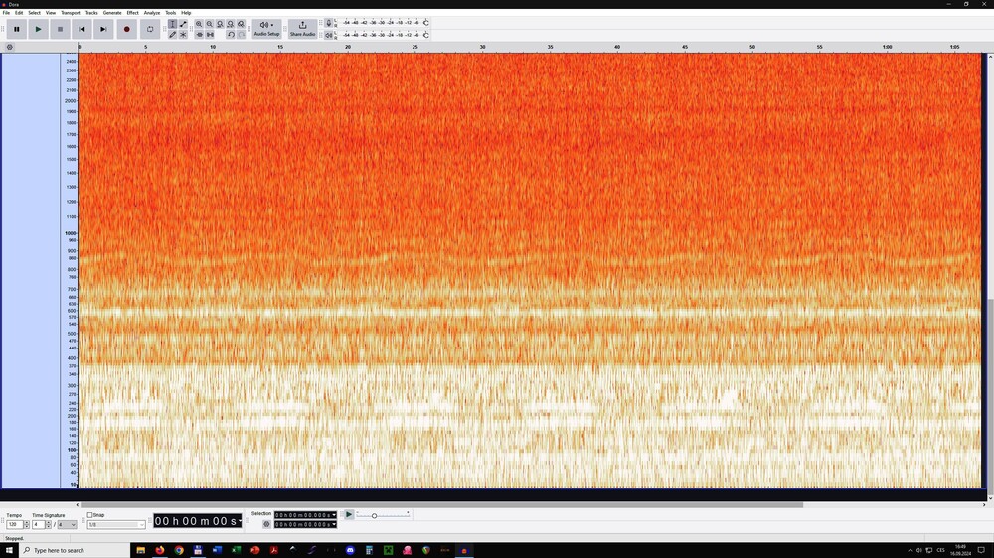
Task: Enable the Snap checkbox
Action: click(x=89, y=515)
